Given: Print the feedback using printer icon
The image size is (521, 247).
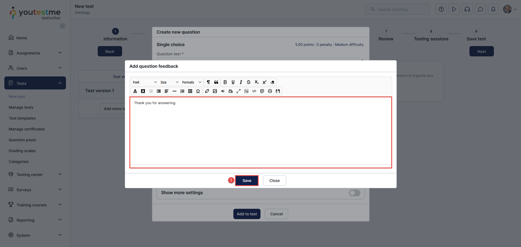Looking at the screenshot, I should [x=270, y=91].
